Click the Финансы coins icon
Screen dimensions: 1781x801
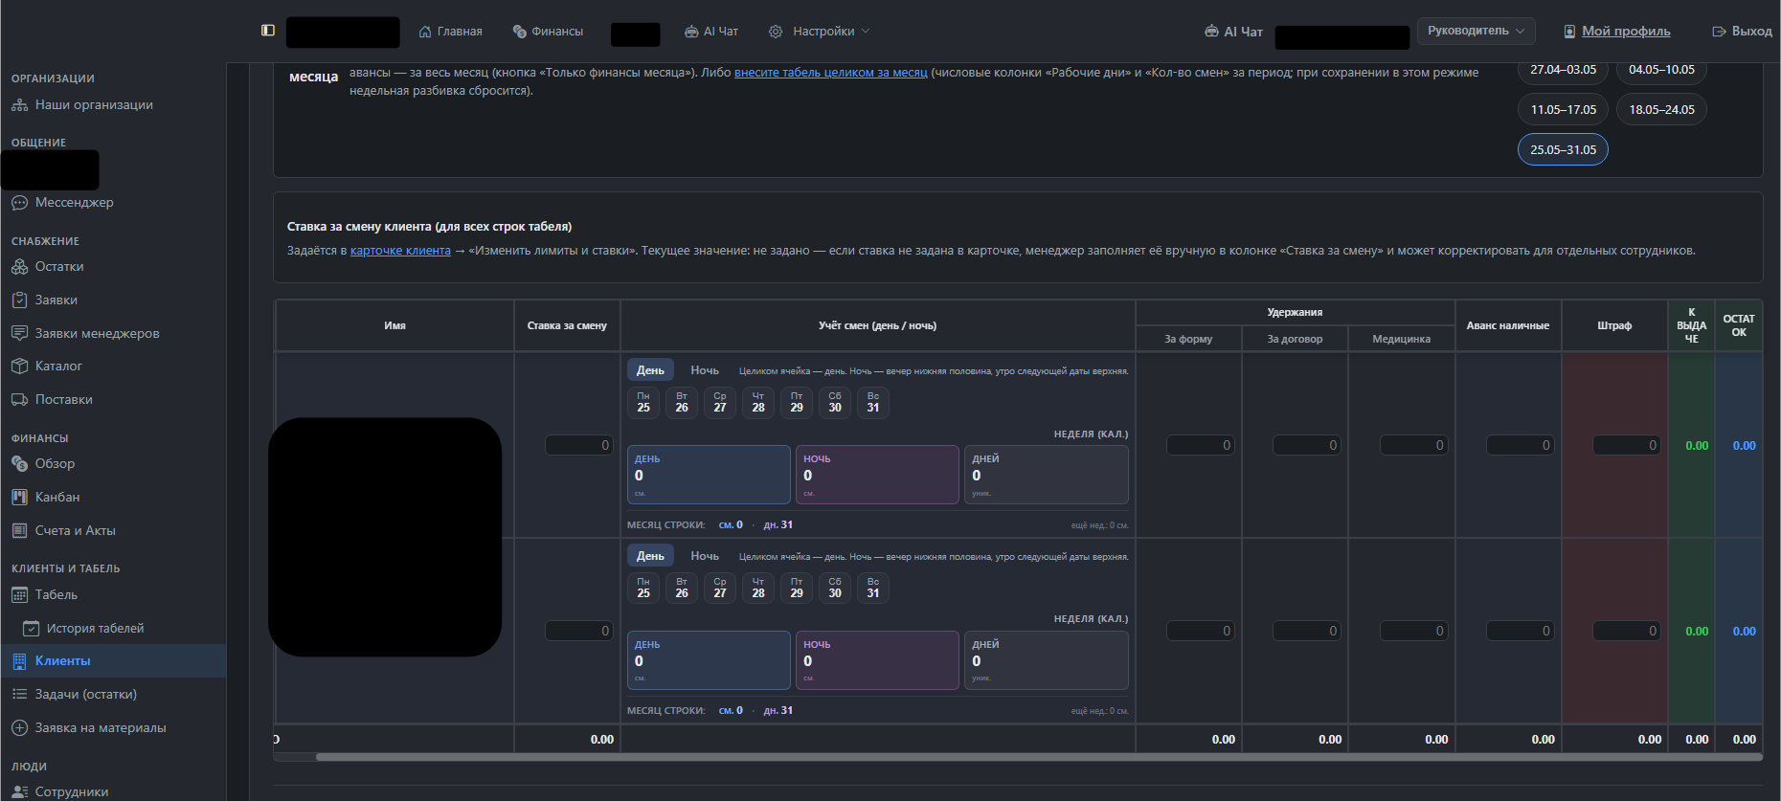[x=520, y=32]
